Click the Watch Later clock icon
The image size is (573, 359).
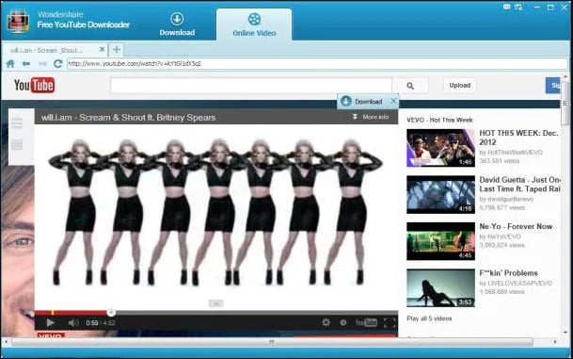click(x=343, y=322)
